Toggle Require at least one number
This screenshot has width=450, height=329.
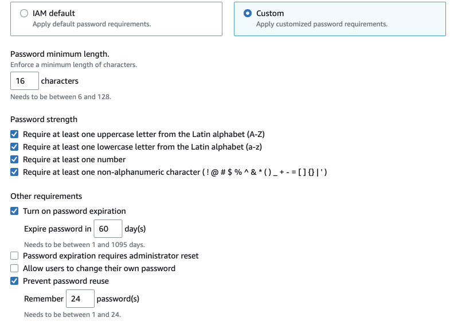(x=14, y=159)
